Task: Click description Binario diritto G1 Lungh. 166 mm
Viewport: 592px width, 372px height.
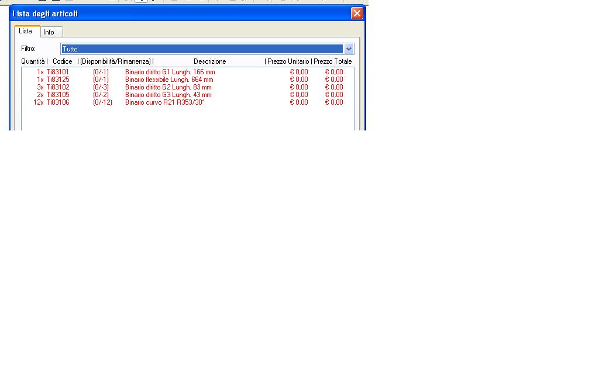Action: (170, 72)
